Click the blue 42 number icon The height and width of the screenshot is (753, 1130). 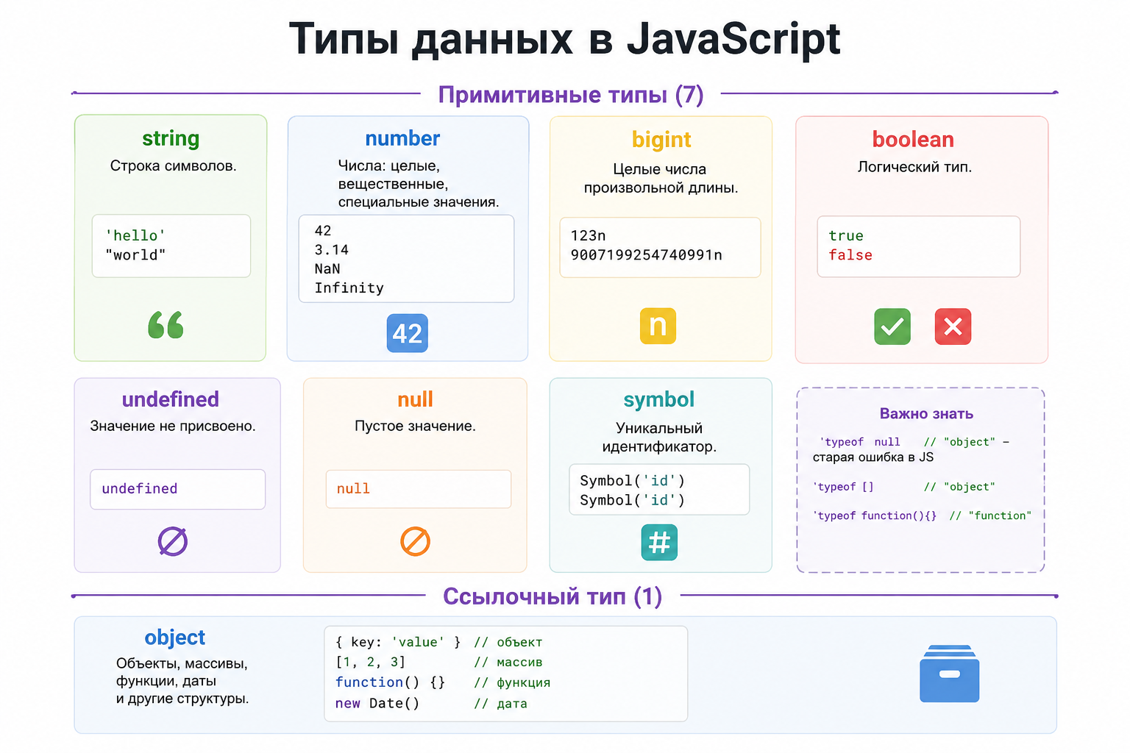[x=408, y=333]
